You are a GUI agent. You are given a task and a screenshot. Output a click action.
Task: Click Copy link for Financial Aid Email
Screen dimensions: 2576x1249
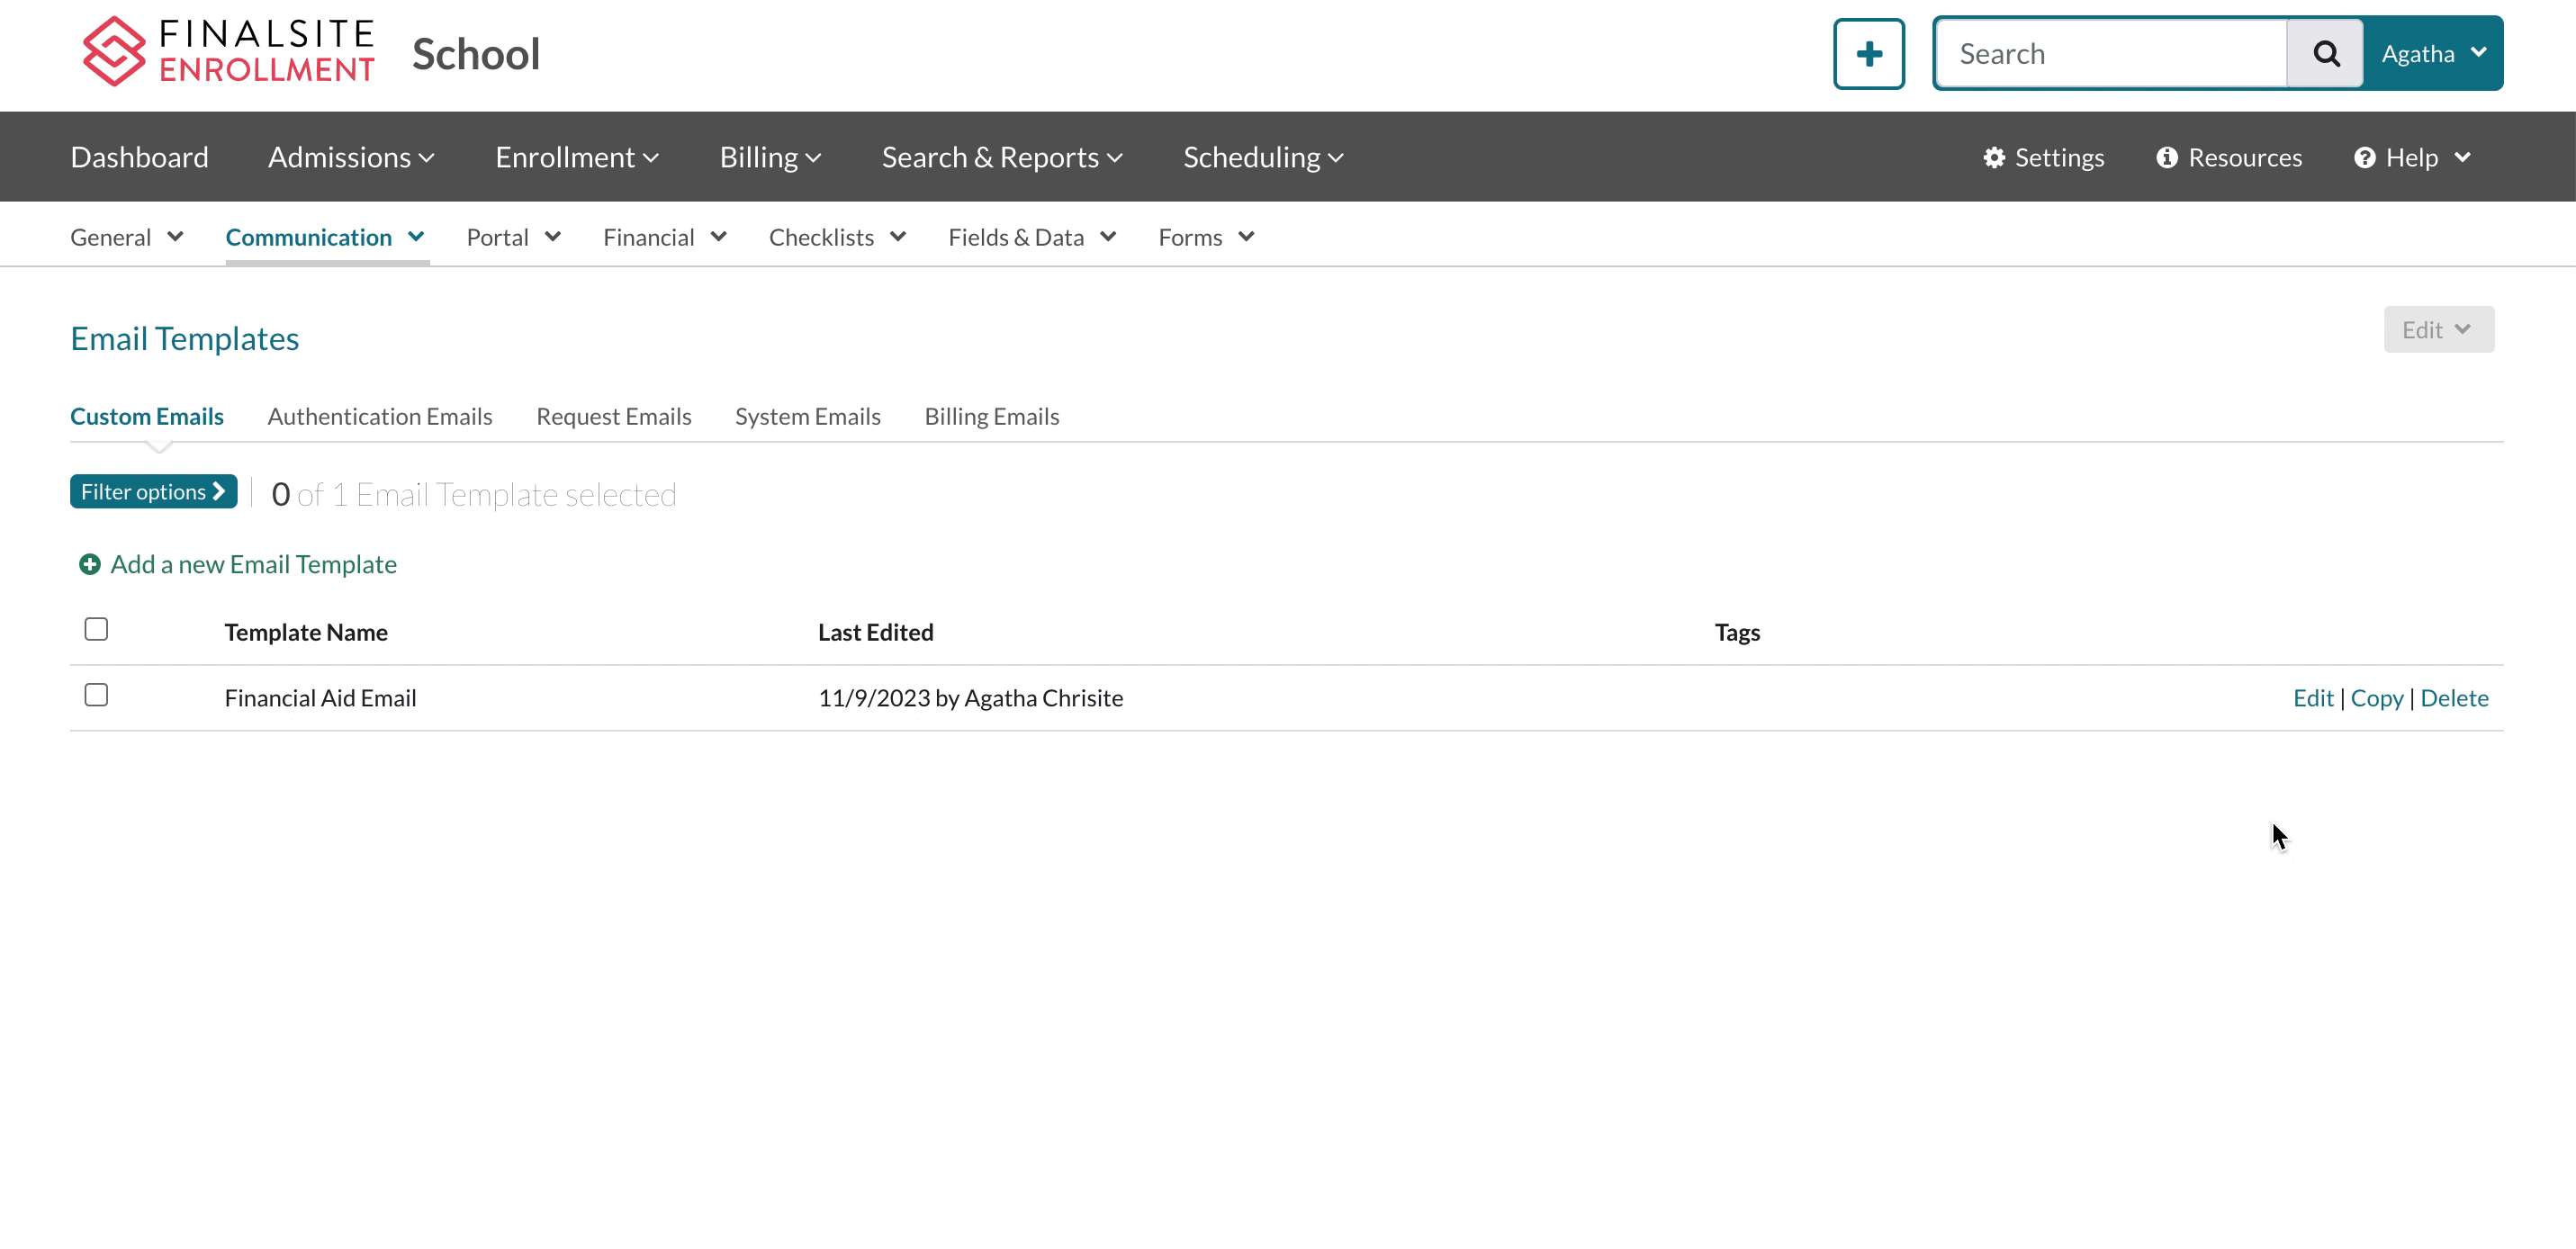point(2376,698)
